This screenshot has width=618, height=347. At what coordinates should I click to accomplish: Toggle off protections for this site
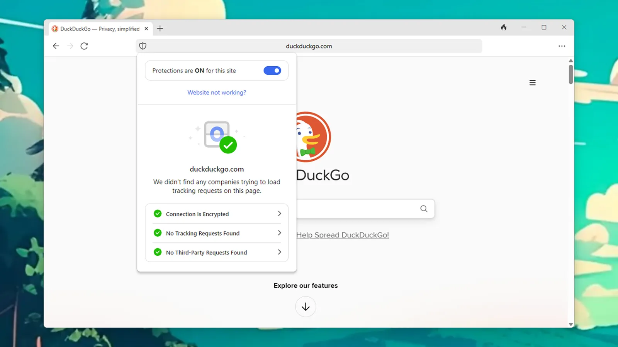pos(272,71)
